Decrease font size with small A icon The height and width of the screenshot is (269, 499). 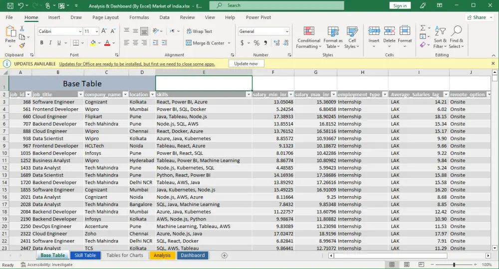tap(113, 31)
